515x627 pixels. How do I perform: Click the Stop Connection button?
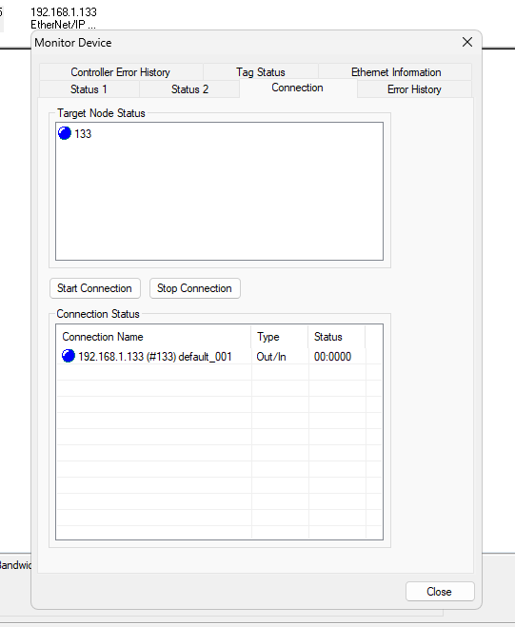tap(195, 288)
